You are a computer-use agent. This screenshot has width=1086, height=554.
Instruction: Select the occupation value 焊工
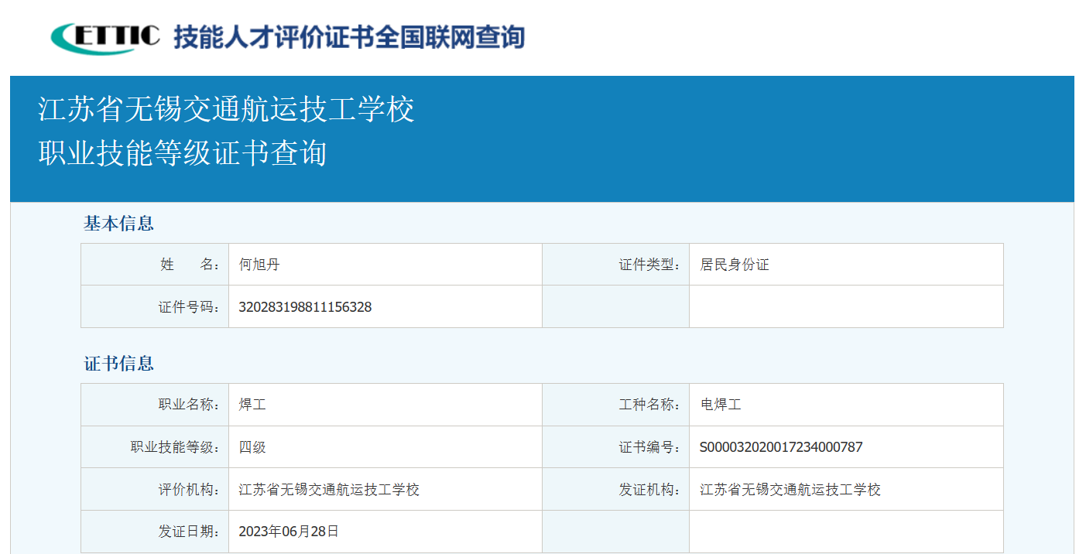pos(249,404)
